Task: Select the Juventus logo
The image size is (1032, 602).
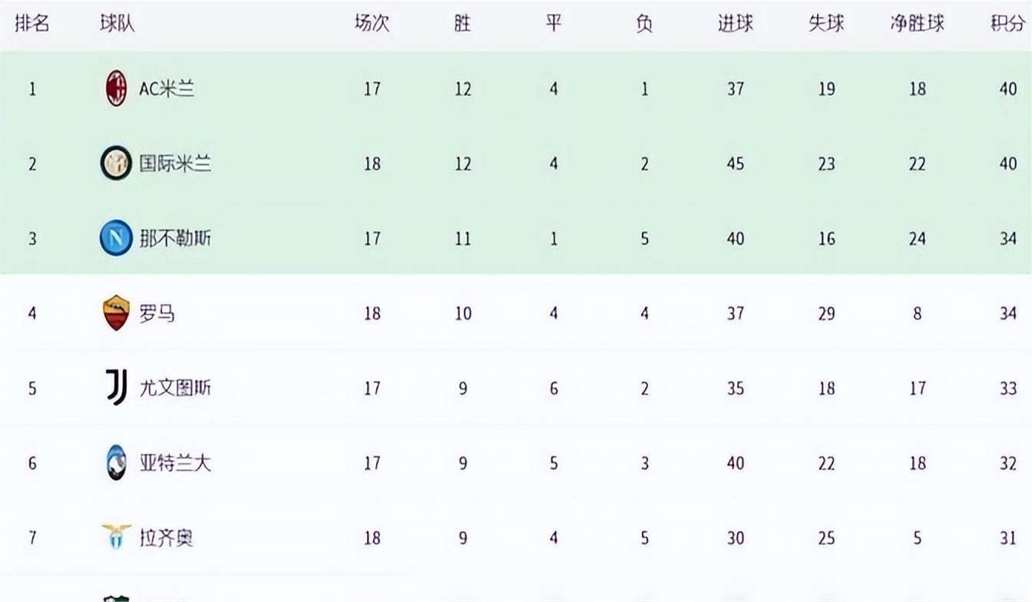Action: click(116, 388)
